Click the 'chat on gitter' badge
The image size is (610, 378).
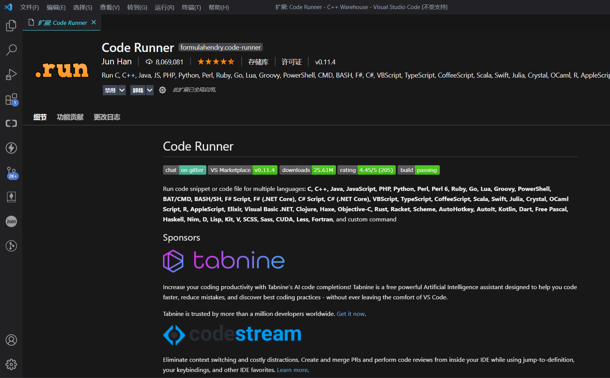coord(185,170)
